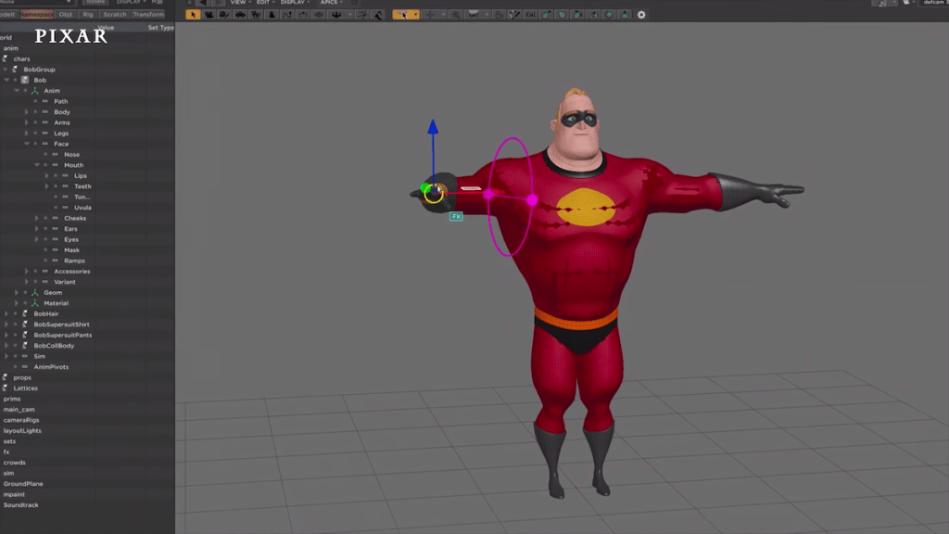Click the magnifier zoom icon in the toolbar
This screenshot has height=534, width=949.
tap(456, 15)
